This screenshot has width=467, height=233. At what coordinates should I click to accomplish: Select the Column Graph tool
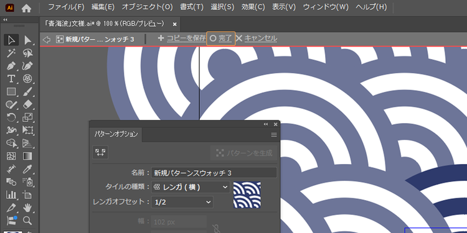11,195
